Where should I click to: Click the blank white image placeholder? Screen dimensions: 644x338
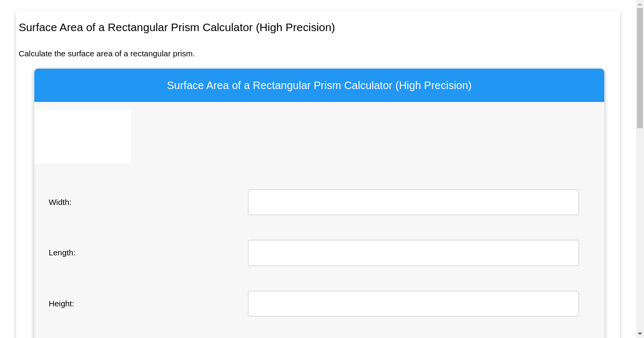(83, 137)
